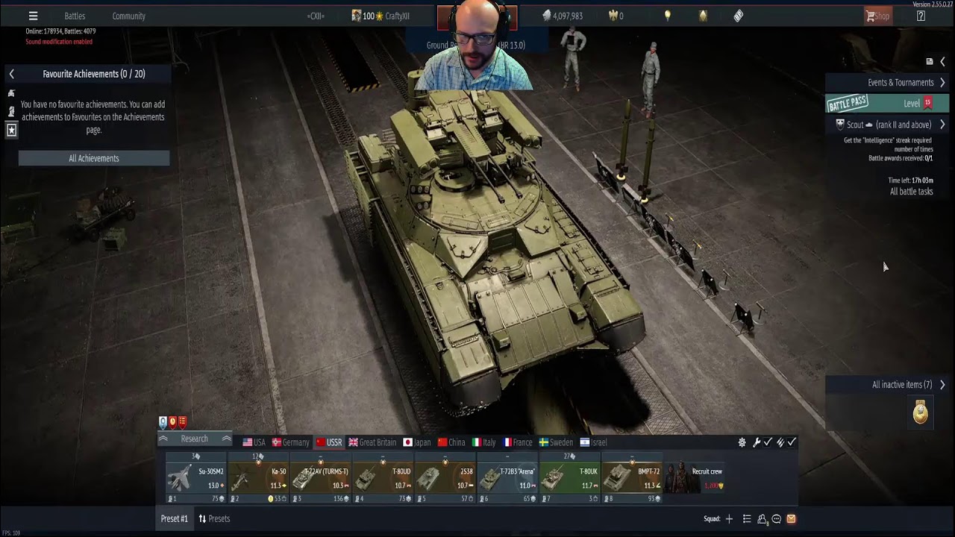The width and height of the screenshot is (955, 537).
Task: Click the Favourite Achievements star sidebar icon
Action: coord(11,130)
